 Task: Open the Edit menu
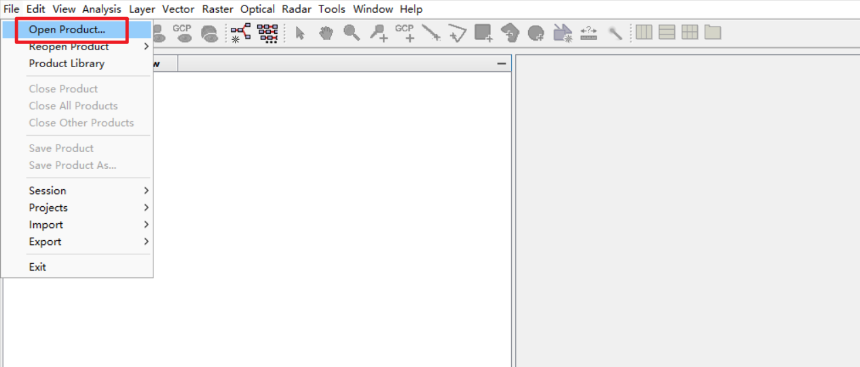click(x=36, y=9)
